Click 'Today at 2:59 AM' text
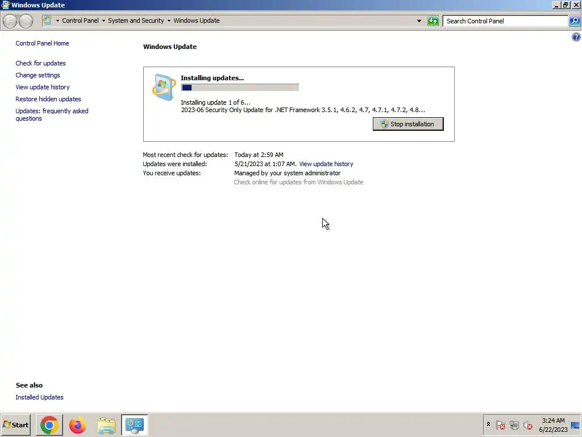This screenshot has width=582, height=437. click(x=259, y=155)
